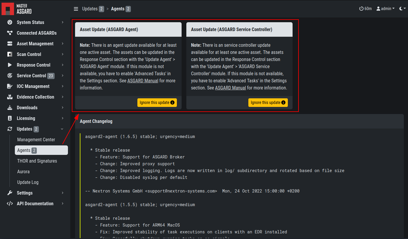Toggle dark mode moon icon
Image resolution: width=408 pixels, height=239 pixels.
pos(401,9)
